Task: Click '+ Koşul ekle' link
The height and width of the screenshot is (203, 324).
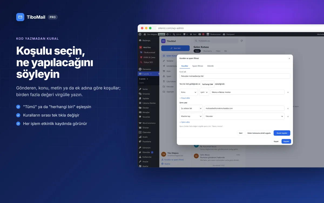Action: (x=185, y=98)
